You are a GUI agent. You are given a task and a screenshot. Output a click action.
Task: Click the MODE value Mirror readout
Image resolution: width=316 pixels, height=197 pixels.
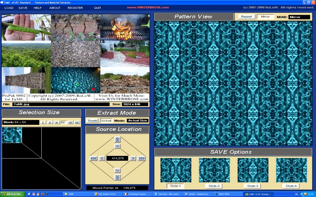299,17
